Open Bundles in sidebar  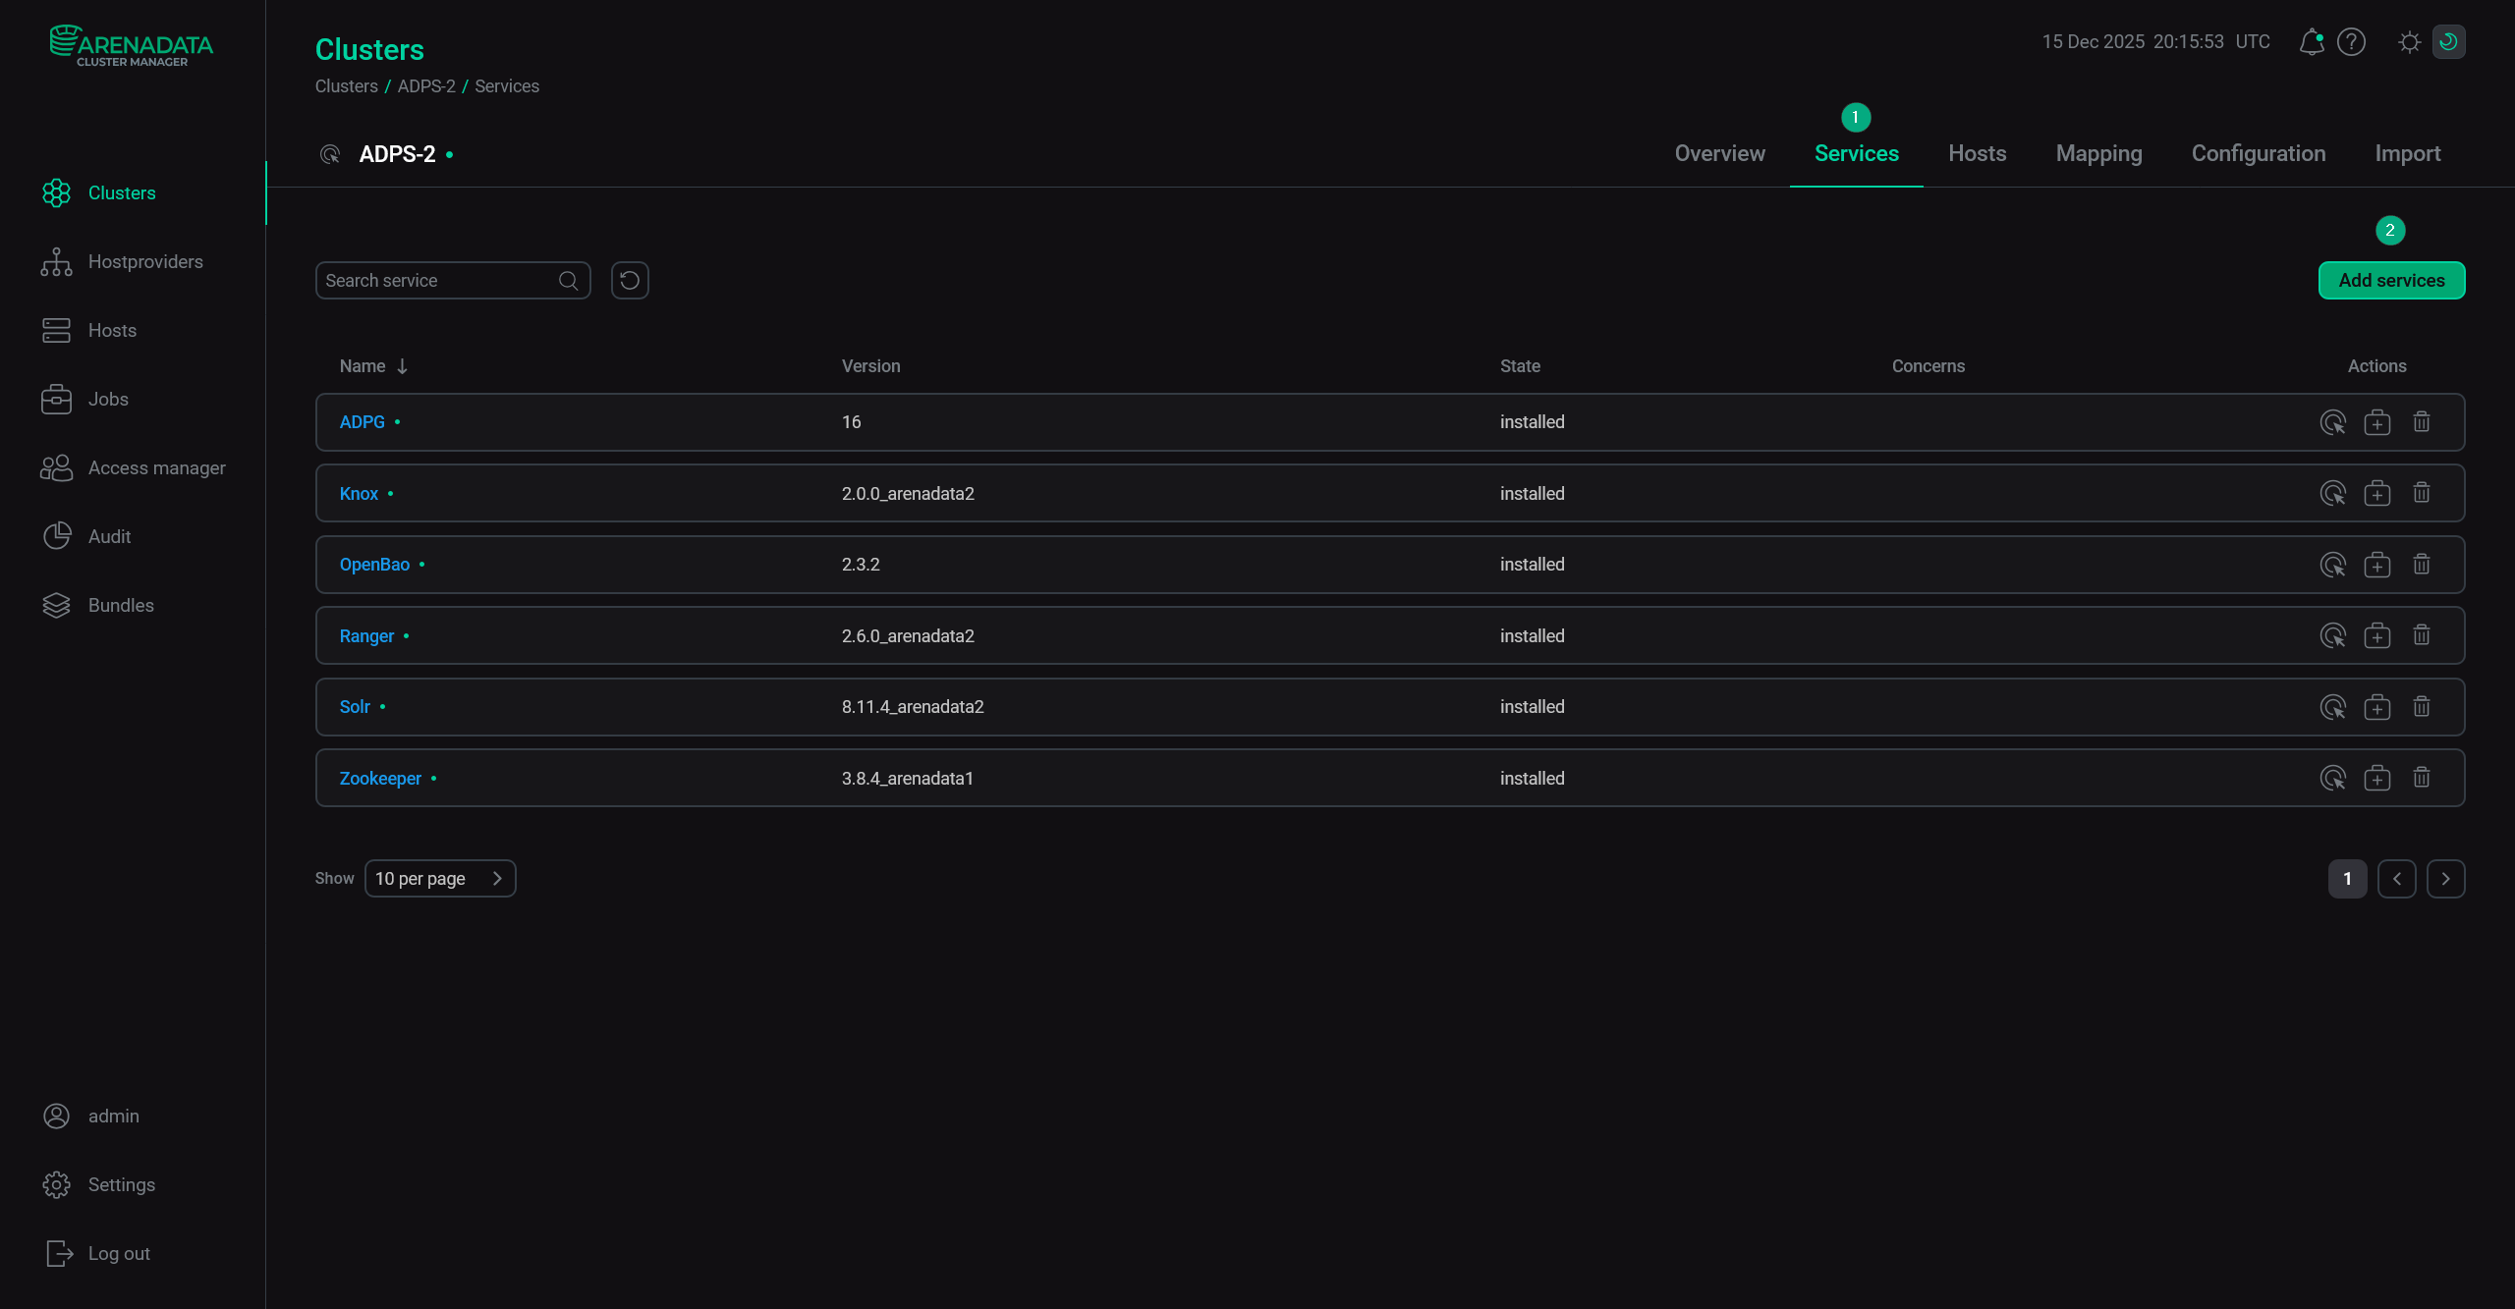tap(121, 605)
